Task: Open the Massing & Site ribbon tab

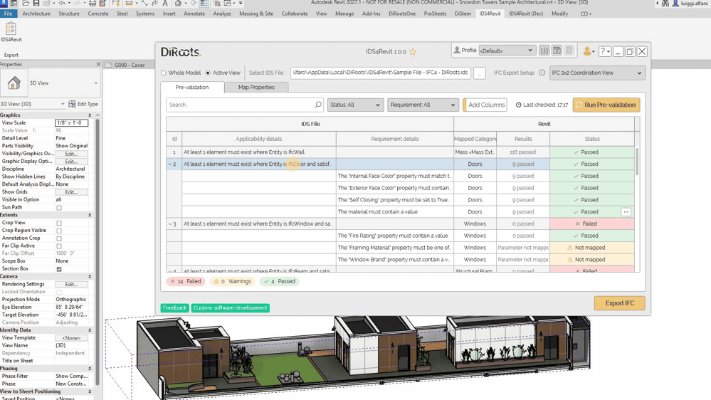Action: point(256,14)
